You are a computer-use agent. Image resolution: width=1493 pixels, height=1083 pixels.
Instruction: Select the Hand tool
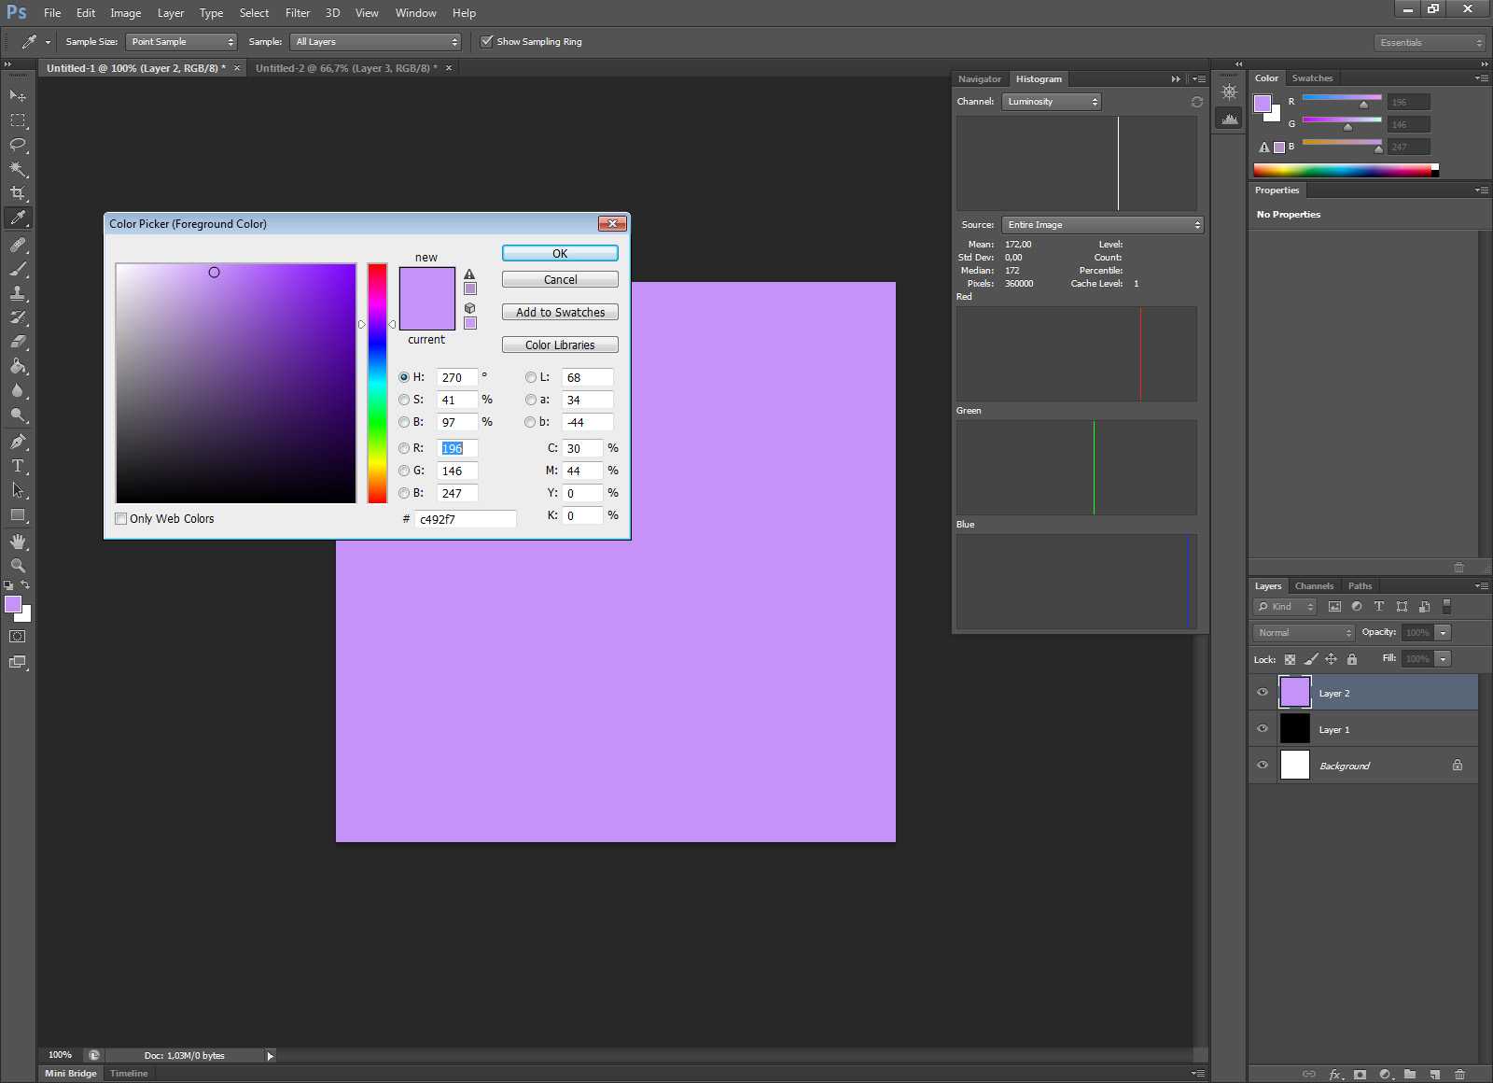pos(18,541)
